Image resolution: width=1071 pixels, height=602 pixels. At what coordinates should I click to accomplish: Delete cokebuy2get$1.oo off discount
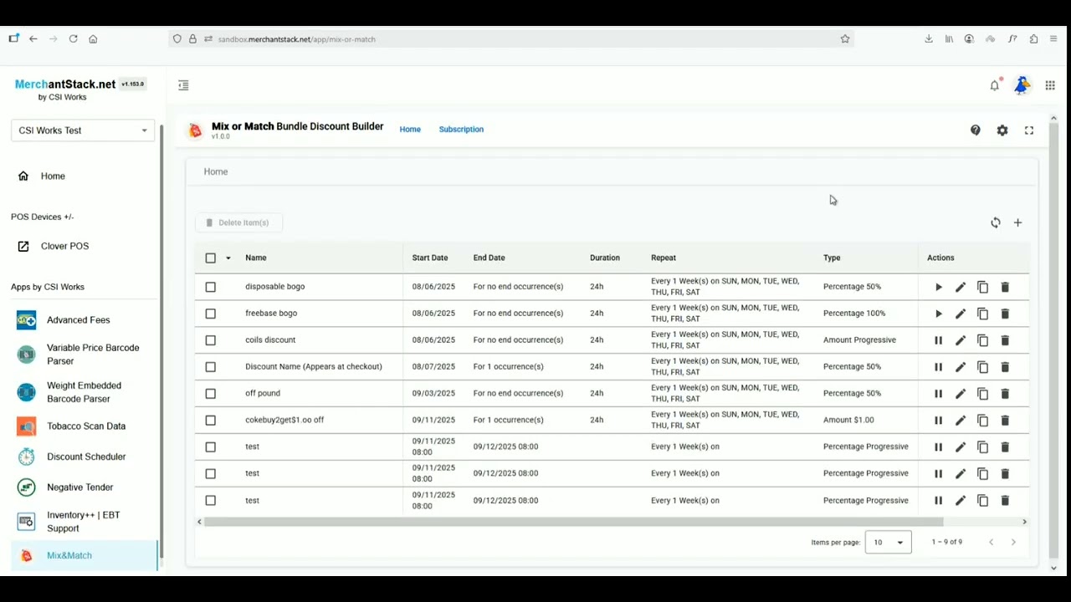click(1005, 421)
